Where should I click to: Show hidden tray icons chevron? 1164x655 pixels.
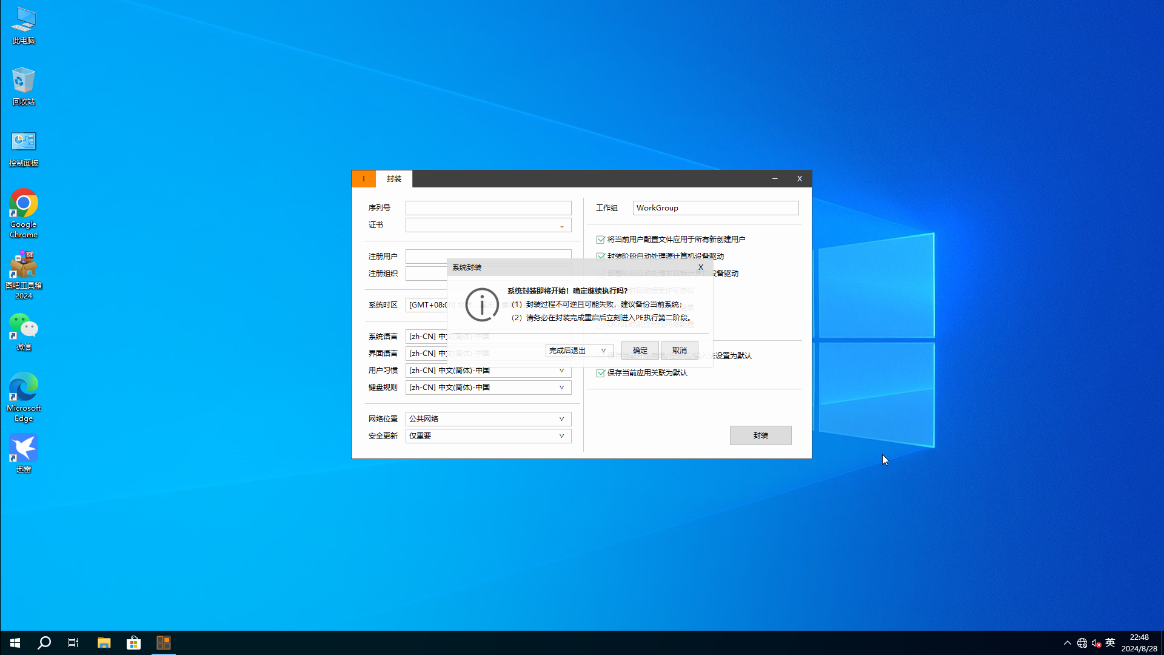click(x=1067, y=643)
